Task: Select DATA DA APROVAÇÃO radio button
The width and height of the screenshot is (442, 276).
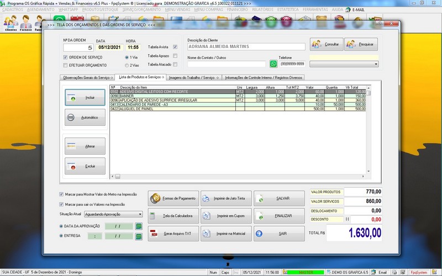Action: pos(61,226)
